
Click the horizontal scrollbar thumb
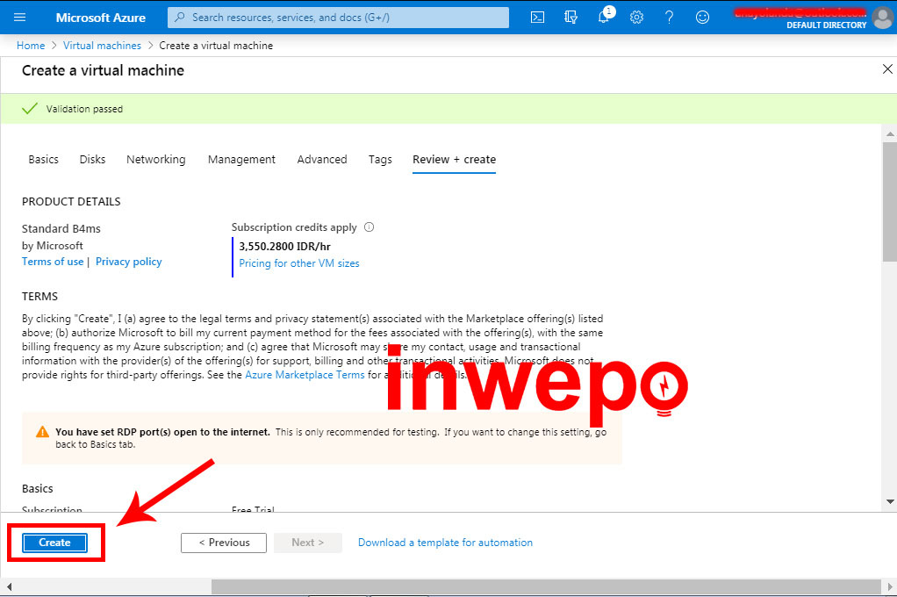pos(546,586)
